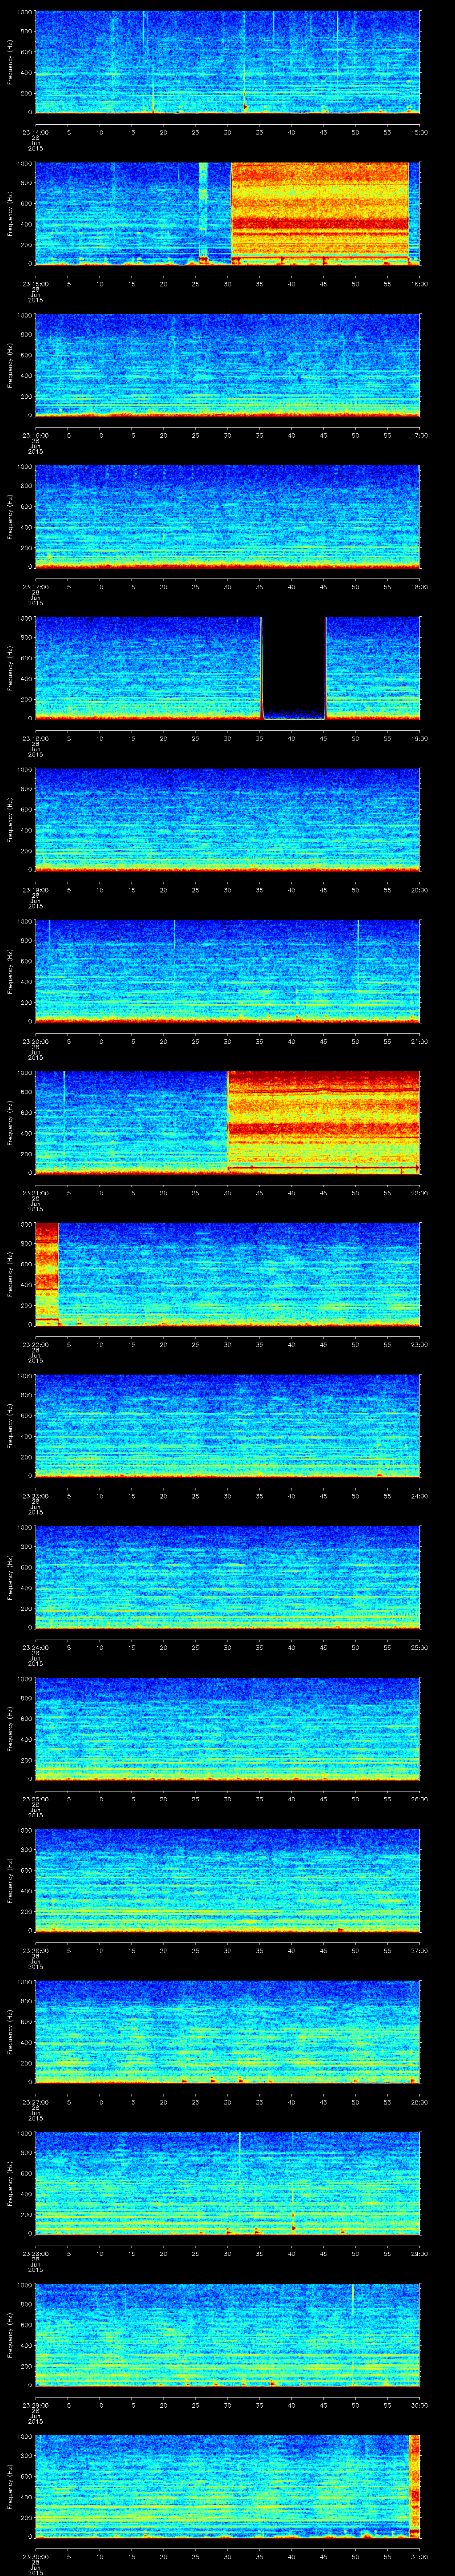Select the spectrogram panel starting at 23:27:00
The width and height of the screenshot is (455, 2576).
point(227,2033)
